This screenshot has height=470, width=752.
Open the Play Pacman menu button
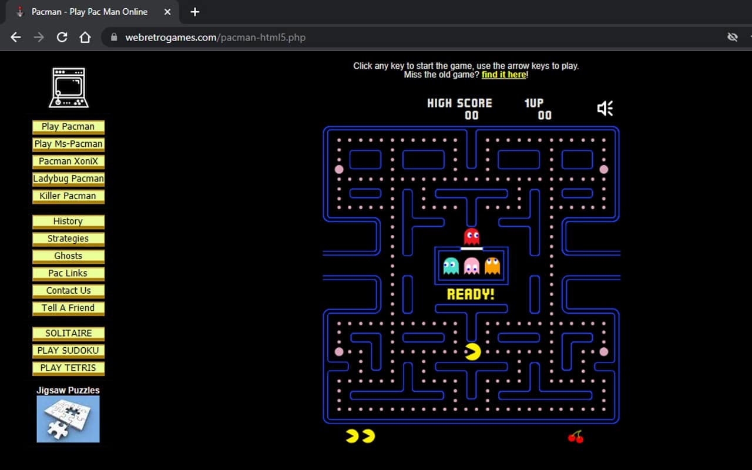tap(68, 127)
